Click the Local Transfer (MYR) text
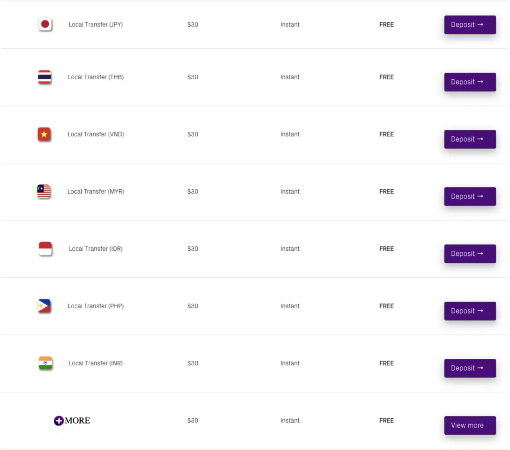 96,192
